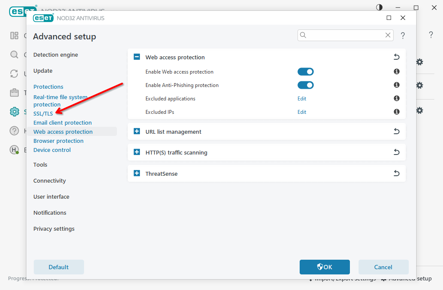Confirm settings with OK button

[x=325, y=267]
